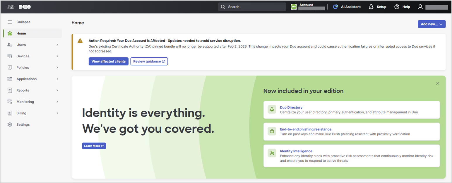Image resolution: width=452 pixels, height=183 pixels.
Task: Expand the Policies submenu chevron
Action: click(x=57, y=68)
